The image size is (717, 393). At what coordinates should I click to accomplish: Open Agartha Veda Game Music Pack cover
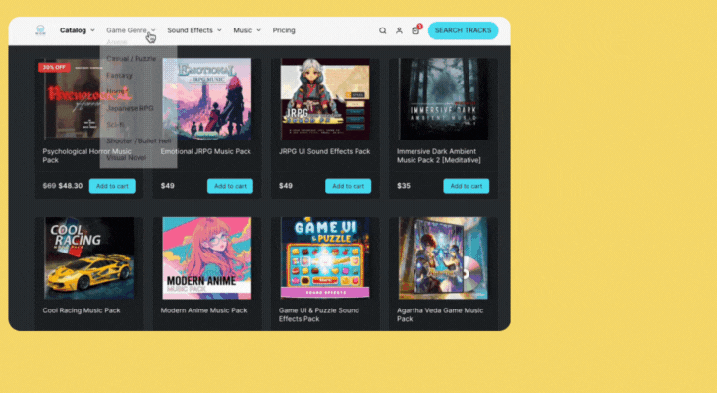pos(443,258)
